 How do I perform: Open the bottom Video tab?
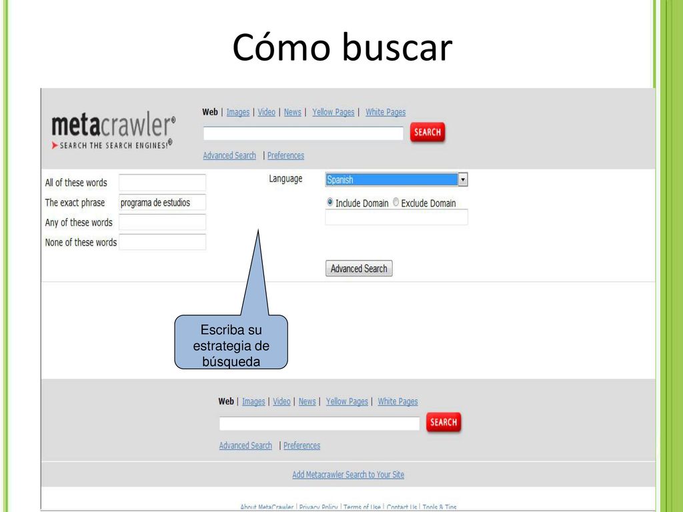(281, 401)
